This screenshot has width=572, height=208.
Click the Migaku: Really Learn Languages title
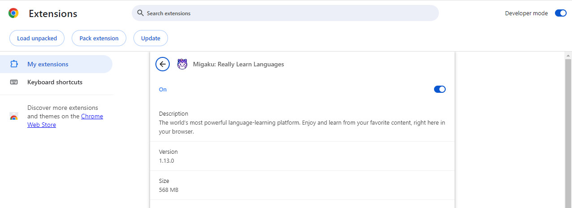[238, 64]
